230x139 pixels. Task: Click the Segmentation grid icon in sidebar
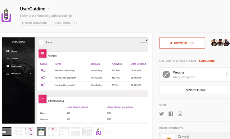[x=8, y=66]
